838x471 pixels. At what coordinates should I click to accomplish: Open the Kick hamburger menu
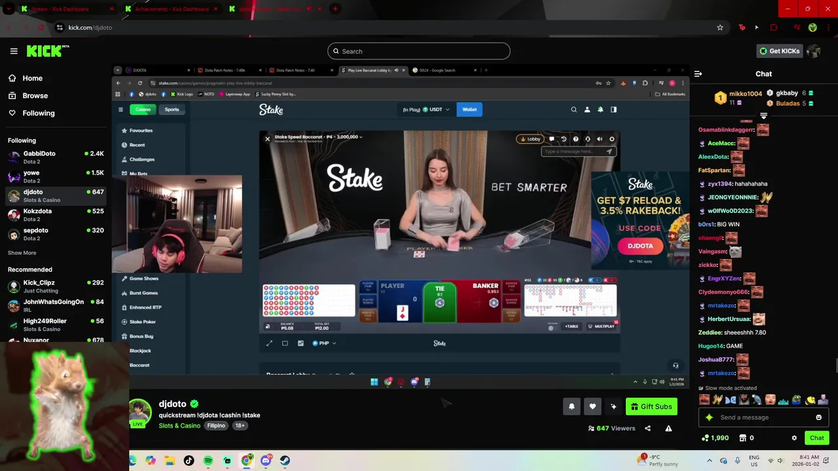click(14, 51)
